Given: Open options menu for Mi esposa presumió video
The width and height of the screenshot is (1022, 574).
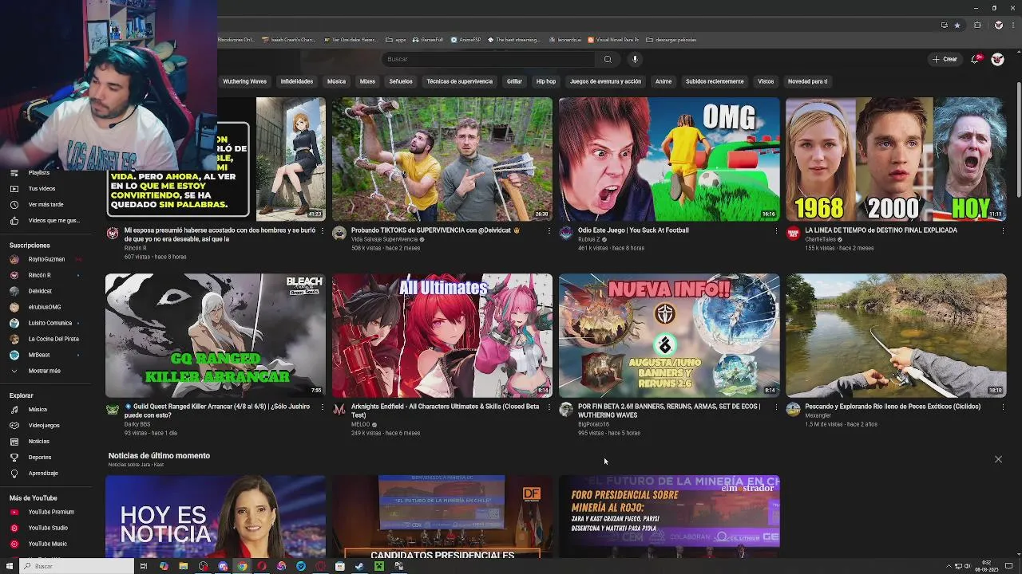Looking at the screenshot, I should (322, 231).
